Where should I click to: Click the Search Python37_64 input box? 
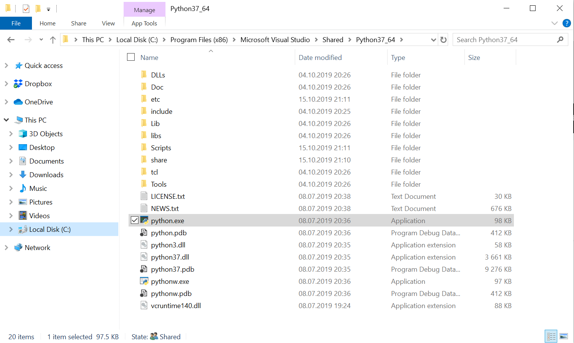point(505,40)
